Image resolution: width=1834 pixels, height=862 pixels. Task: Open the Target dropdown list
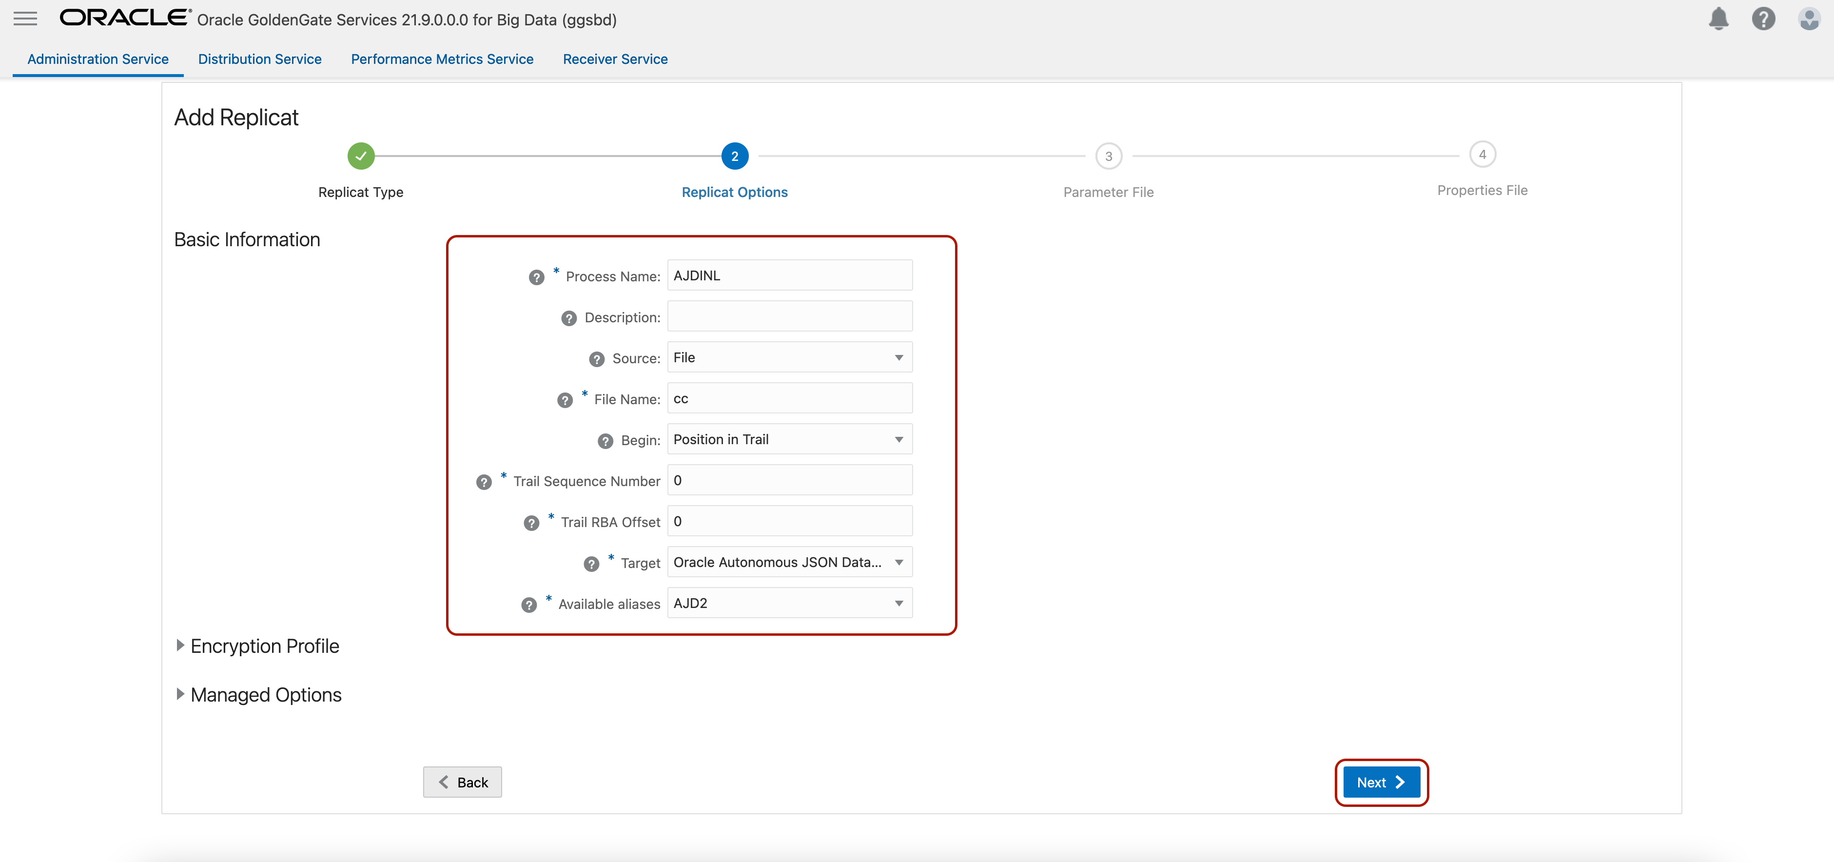pyautogui.click(x=789, y=562)
